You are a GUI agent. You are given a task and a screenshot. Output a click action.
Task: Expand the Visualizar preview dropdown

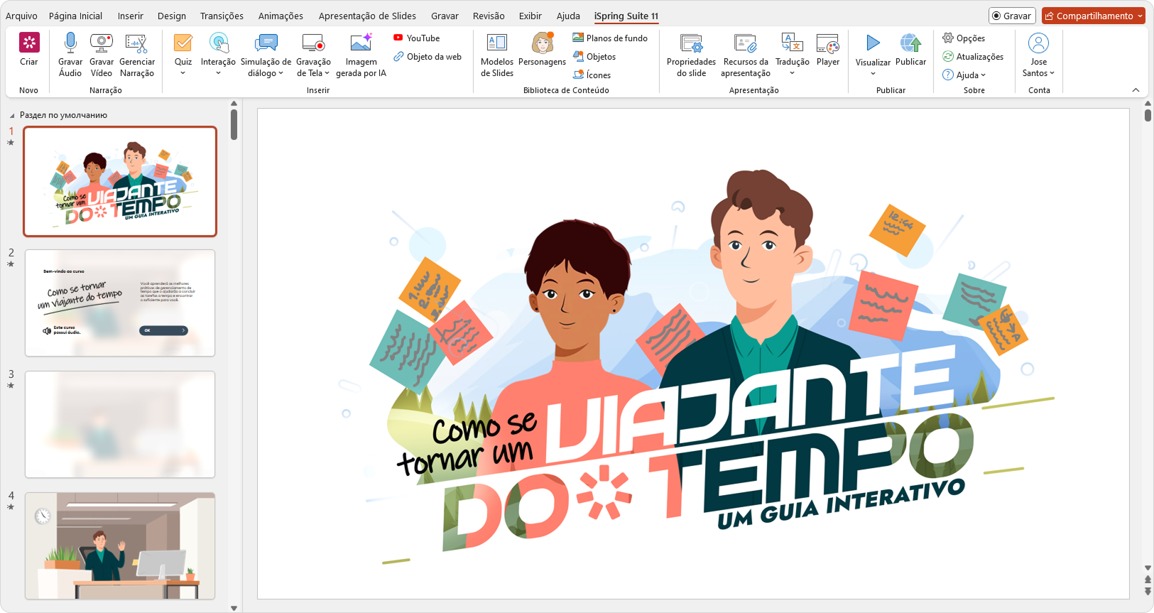(873, 74)
